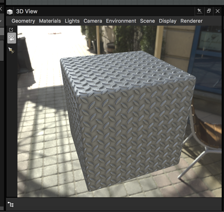Close the 3D View panel
This screenshot has height=212, width=224.
pyautogui.click(x=218, y=11)
